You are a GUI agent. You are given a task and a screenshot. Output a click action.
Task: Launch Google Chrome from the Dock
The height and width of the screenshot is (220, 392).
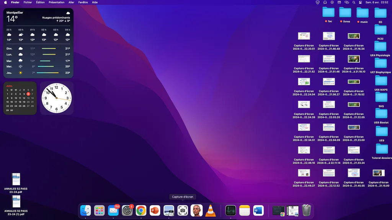141,210
